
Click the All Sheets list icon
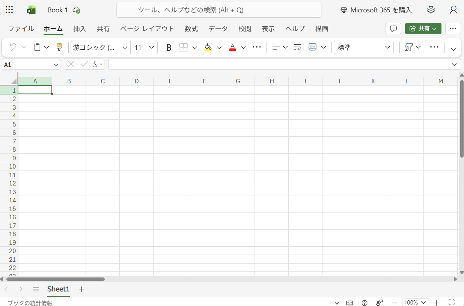[x=36, y=289]
